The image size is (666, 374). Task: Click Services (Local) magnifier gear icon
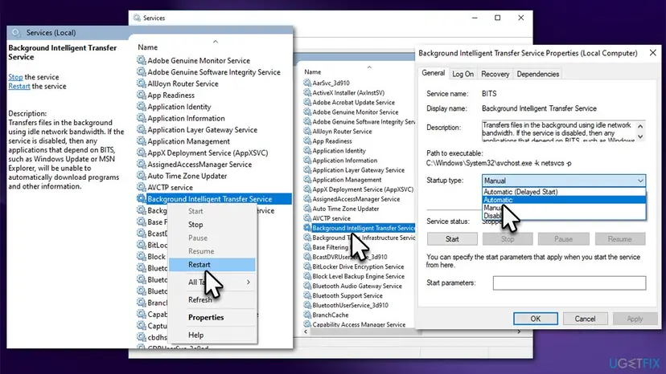point(17,33)
